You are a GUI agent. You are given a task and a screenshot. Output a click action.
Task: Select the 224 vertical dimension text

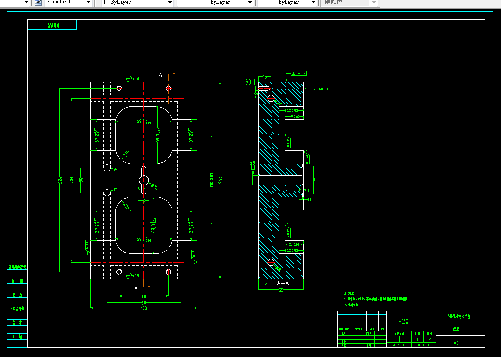click(x=60, y=180)
